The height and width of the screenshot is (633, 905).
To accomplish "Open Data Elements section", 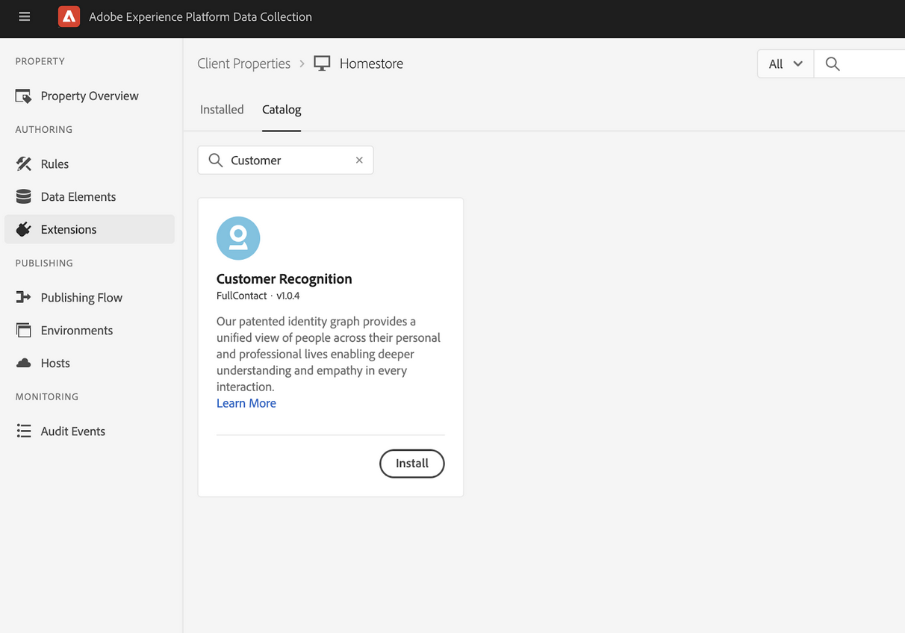I will point(90,196).
